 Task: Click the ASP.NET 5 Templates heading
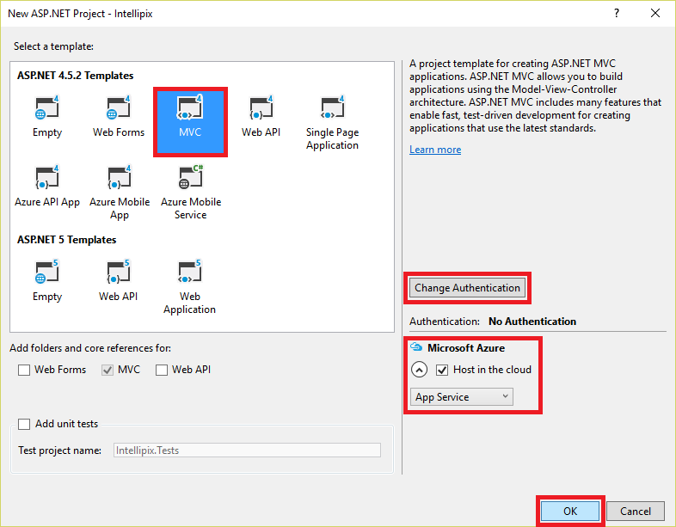pos(67,240)
